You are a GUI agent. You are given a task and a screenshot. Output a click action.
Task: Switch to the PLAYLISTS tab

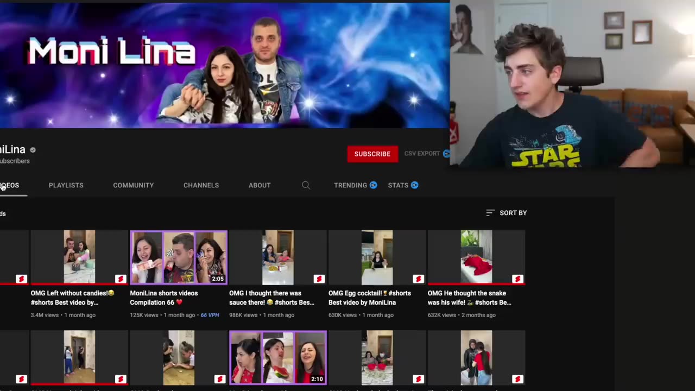pos(66,185)
